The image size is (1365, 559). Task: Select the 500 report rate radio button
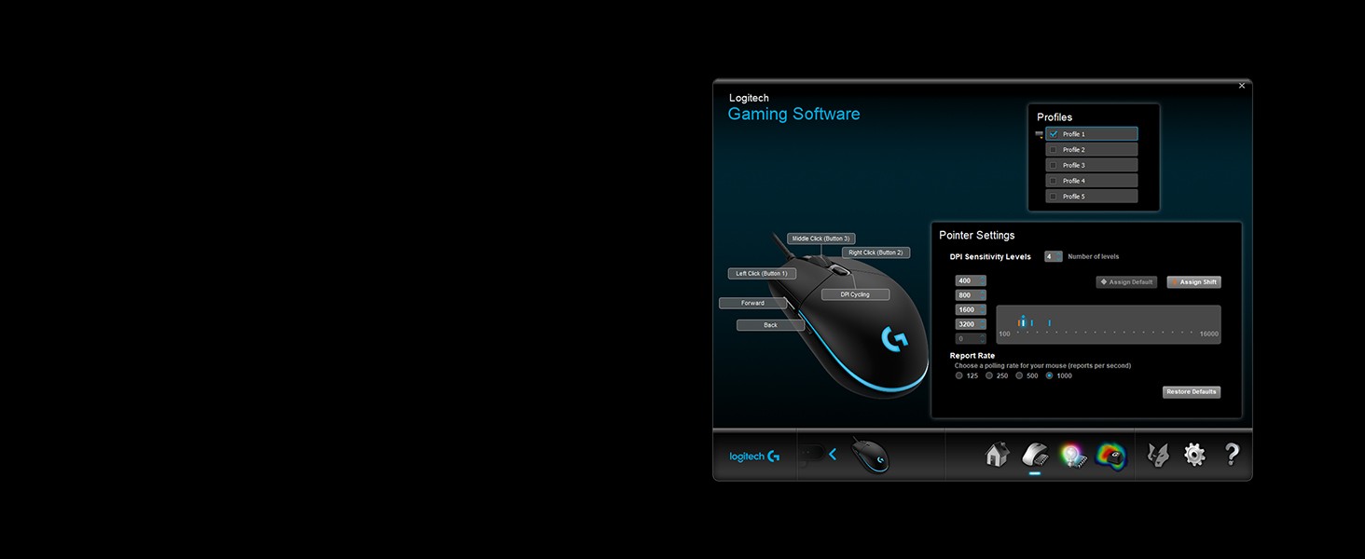point(1019,376)
